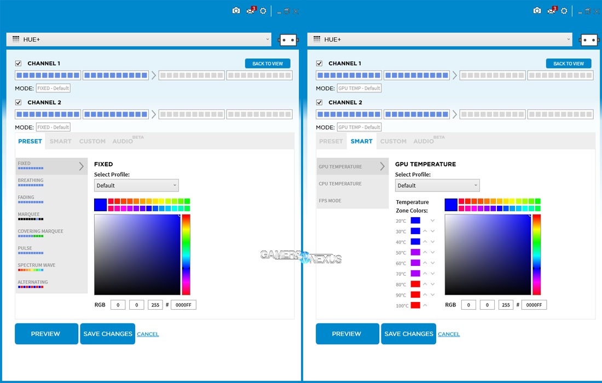This screenshot has height=383, width=602.
Task: Pick the red swatch for the 80°C zone
Action: [x=415, y=284]
